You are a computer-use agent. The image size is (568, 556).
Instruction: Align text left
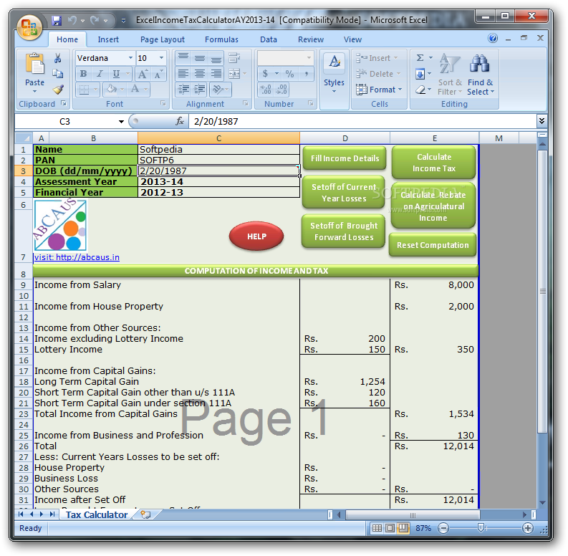[183, 74]
